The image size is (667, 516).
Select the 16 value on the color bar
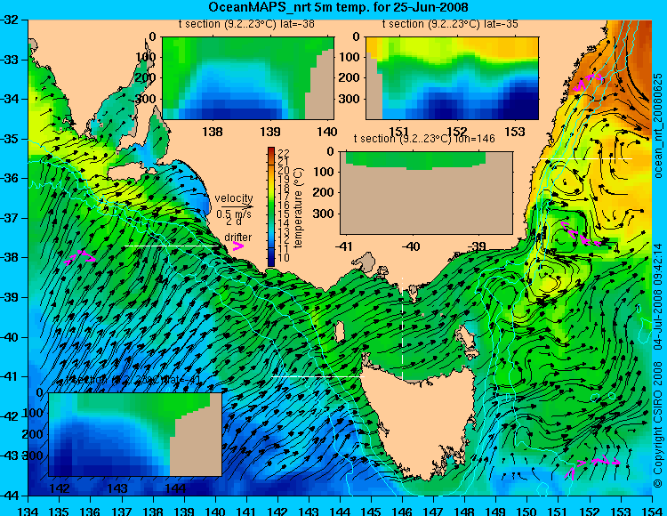click(x=284, y=205)
